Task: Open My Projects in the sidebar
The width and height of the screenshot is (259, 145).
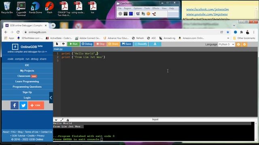Action: click(27, 71)
